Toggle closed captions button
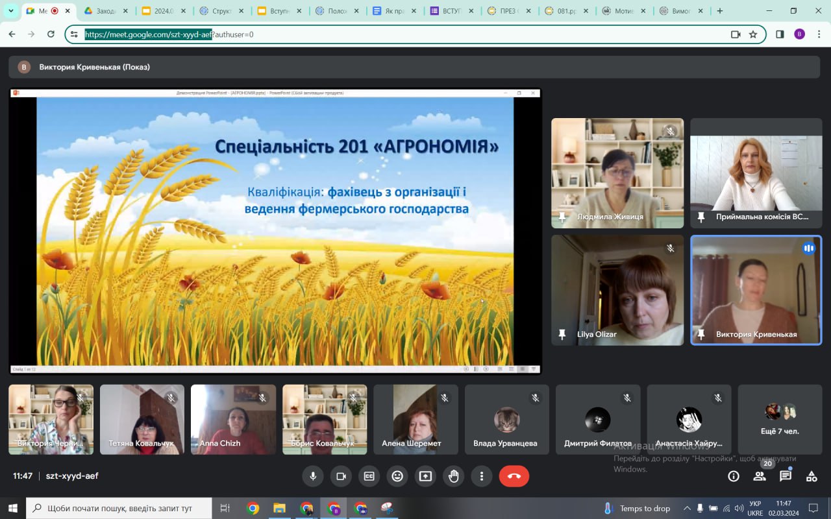The width and height of the screenshot is (831, 519). coord(369,476)
